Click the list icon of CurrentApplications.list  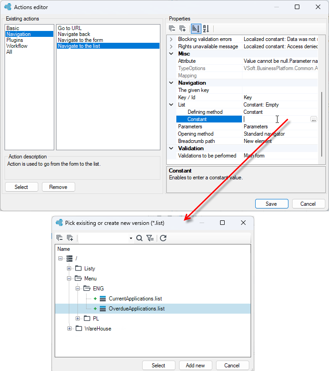(103, 299)
